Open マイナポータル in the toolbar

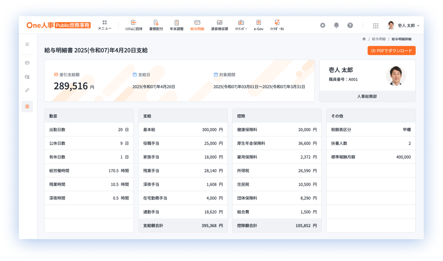[277, 25]
